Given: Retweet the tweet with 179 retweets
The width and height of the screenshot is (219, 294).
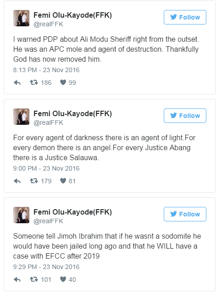Looking at the screenshot, I should pos(34,181).
